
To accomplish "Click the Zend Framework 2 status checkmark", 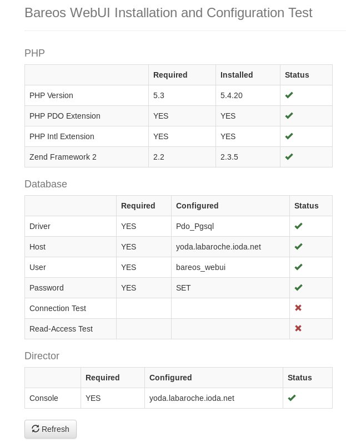I will coord(289,157).
